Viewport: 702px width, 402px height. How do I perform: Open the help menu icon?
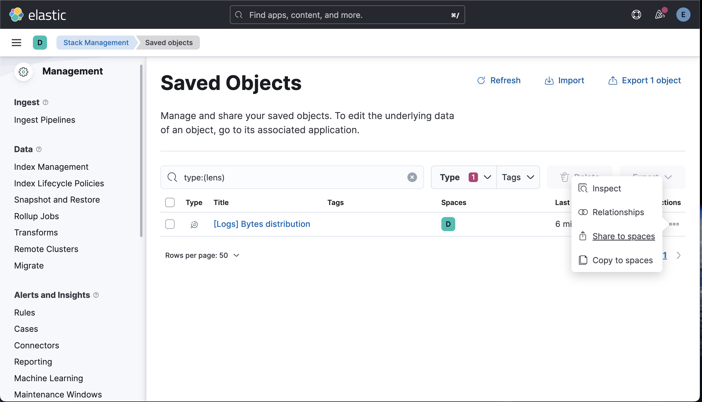click(636, 15)
